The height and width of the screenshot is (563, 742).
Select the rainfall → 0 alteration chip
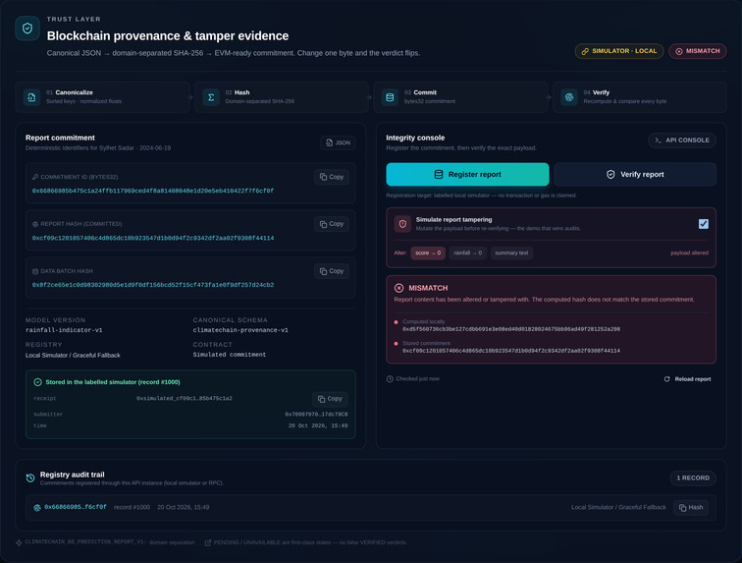click(x=467, y=253)
